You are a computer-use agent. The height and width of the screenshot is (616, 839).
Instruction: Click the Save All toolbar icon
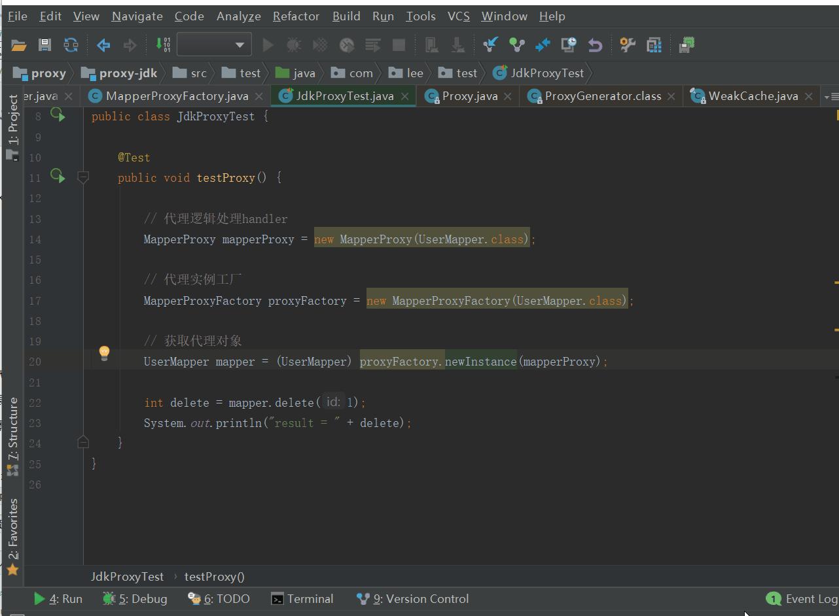pos(45,45)
